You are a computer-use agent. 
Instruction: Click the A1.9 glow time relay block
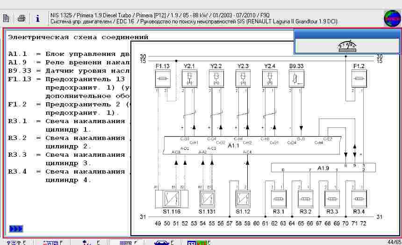point(323,168)
